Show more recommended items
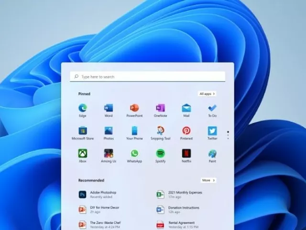Screen dimensions: 306x230 [208, 180]
